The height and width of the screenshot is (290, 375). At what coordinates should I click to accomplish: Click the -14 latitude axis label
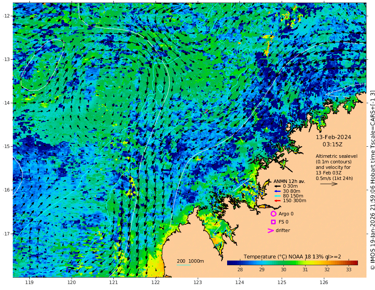(6, 103)
